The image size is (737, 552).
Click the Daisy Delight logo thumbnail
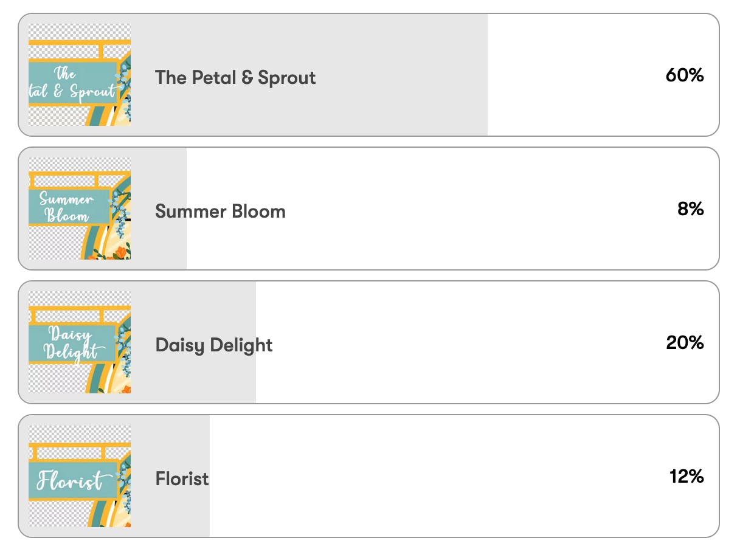click(x=80, y=342)
